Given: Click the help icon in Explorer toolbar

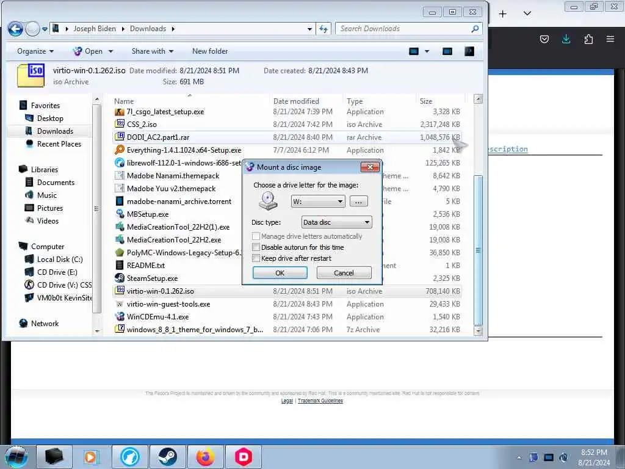Looking at the screenshot, I should (x=469, y=51).
